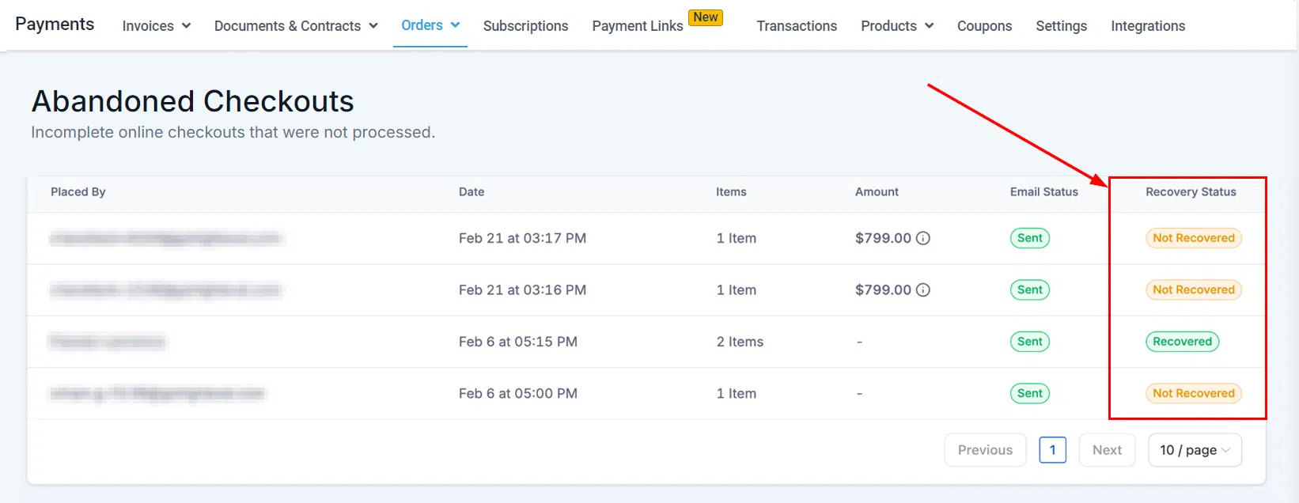Viewport: 1299px width, 503px height.
Task: Open the Products dropdown
Action: [x=897, y=26]
